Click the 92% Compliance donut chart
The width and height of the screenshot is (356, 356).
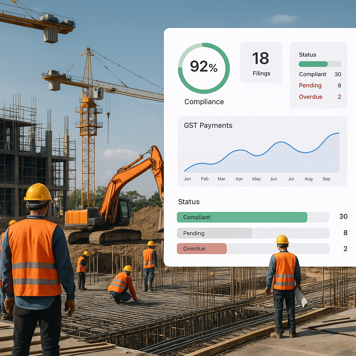[204, 68]
